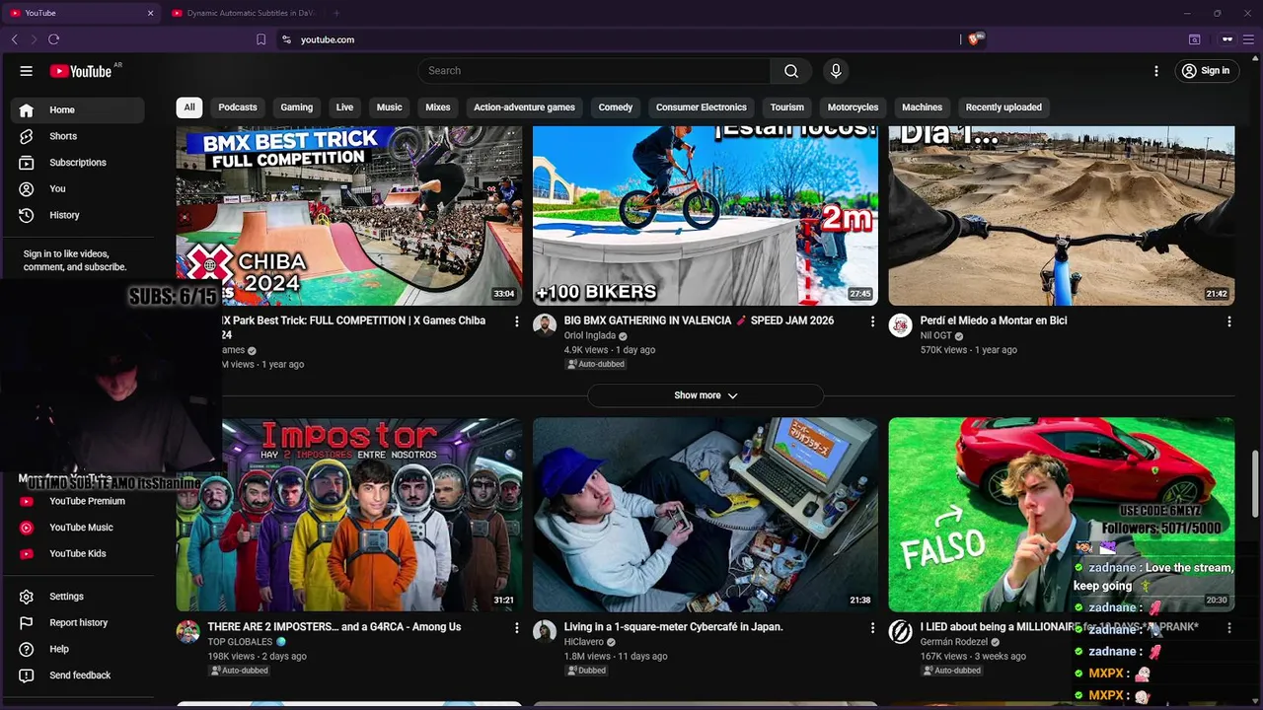Click the BIG BMX GATHERING IN VALENCIA title
This screenshot has width=1263, height=710.
699,320
